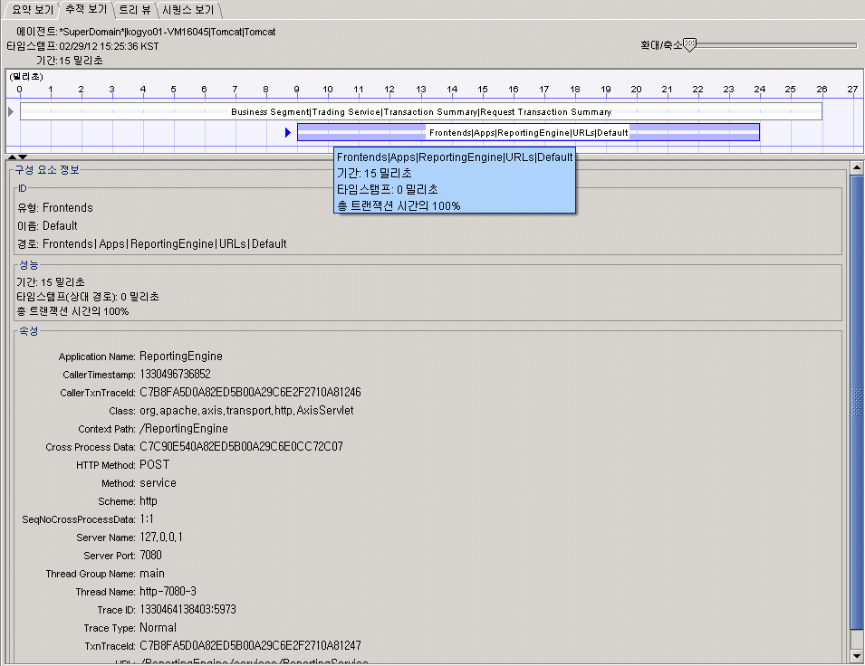Select Cross Process Data value C7C90E540A82ED5B00A29C6E0CC72C07
This screenshot has height=666, width=865.
[241, 447]
